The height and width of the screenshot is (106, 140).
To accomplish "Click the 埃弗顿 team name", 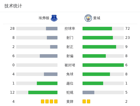I will pyautogui.click(x=44, y=18).
